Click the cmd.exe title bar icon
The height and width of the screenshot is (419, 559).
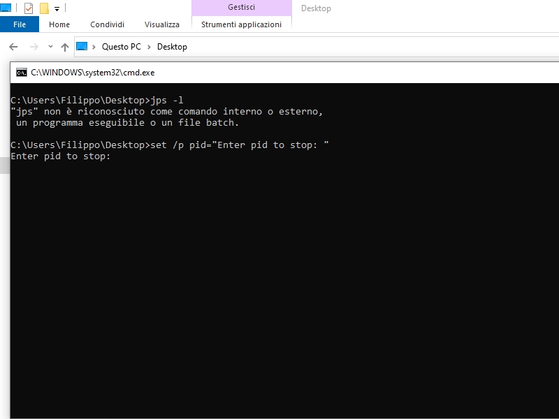coord(22,73)
